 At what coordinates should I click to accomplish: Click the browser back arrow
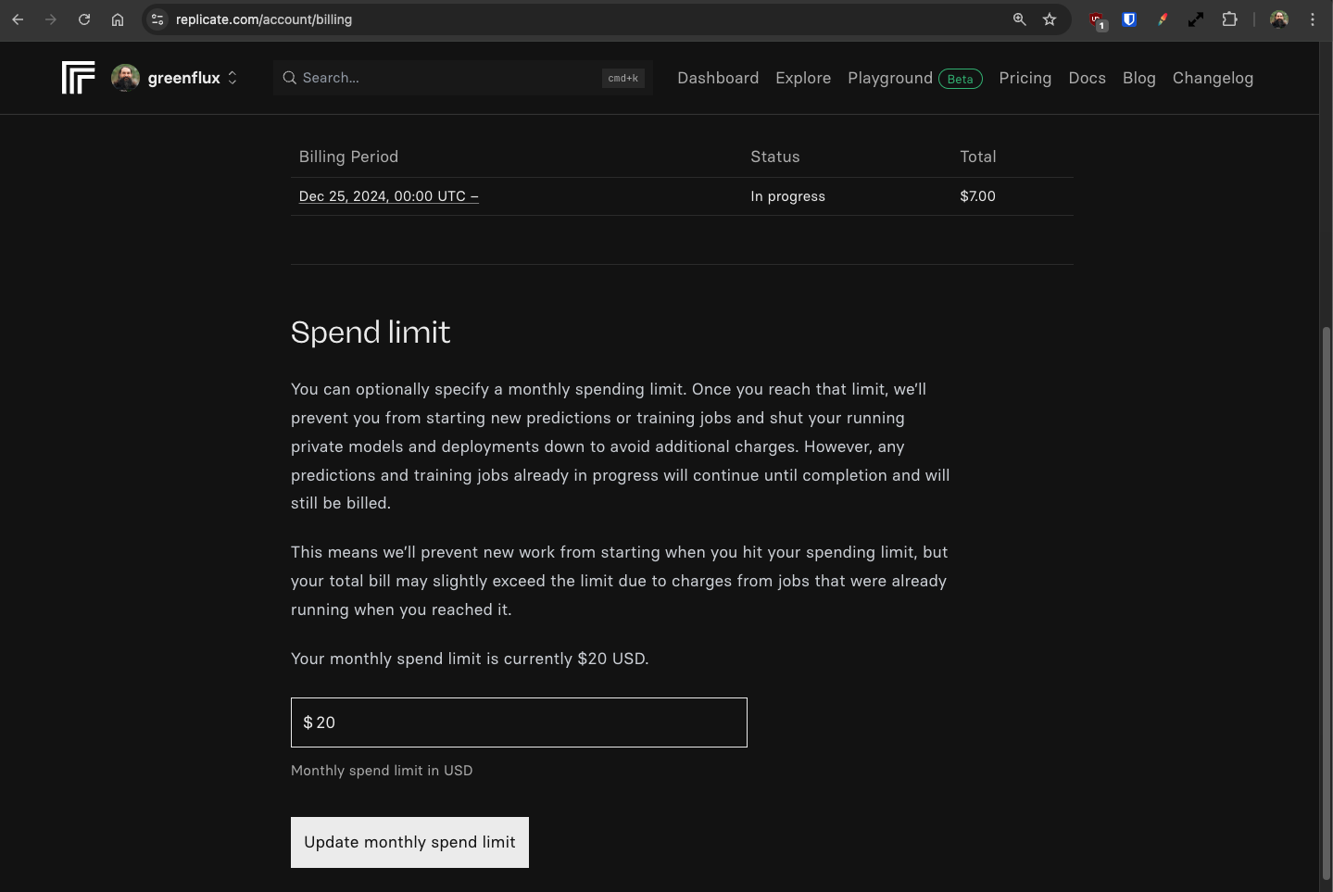tap(18, 19)
